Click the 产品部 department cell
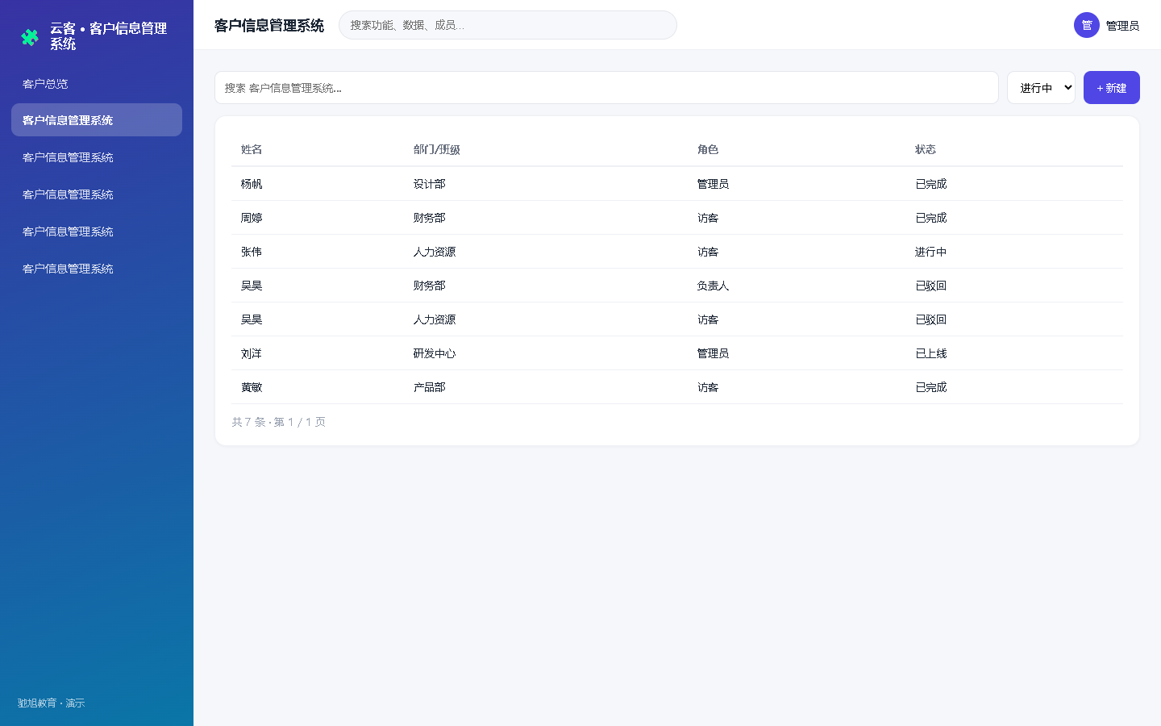Image resolution: width=1161 pixels, height=726 pixels. 430,387
